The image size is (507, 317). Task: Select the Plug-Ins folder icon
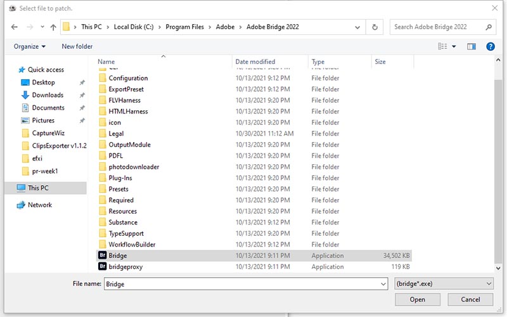[103, 178]
